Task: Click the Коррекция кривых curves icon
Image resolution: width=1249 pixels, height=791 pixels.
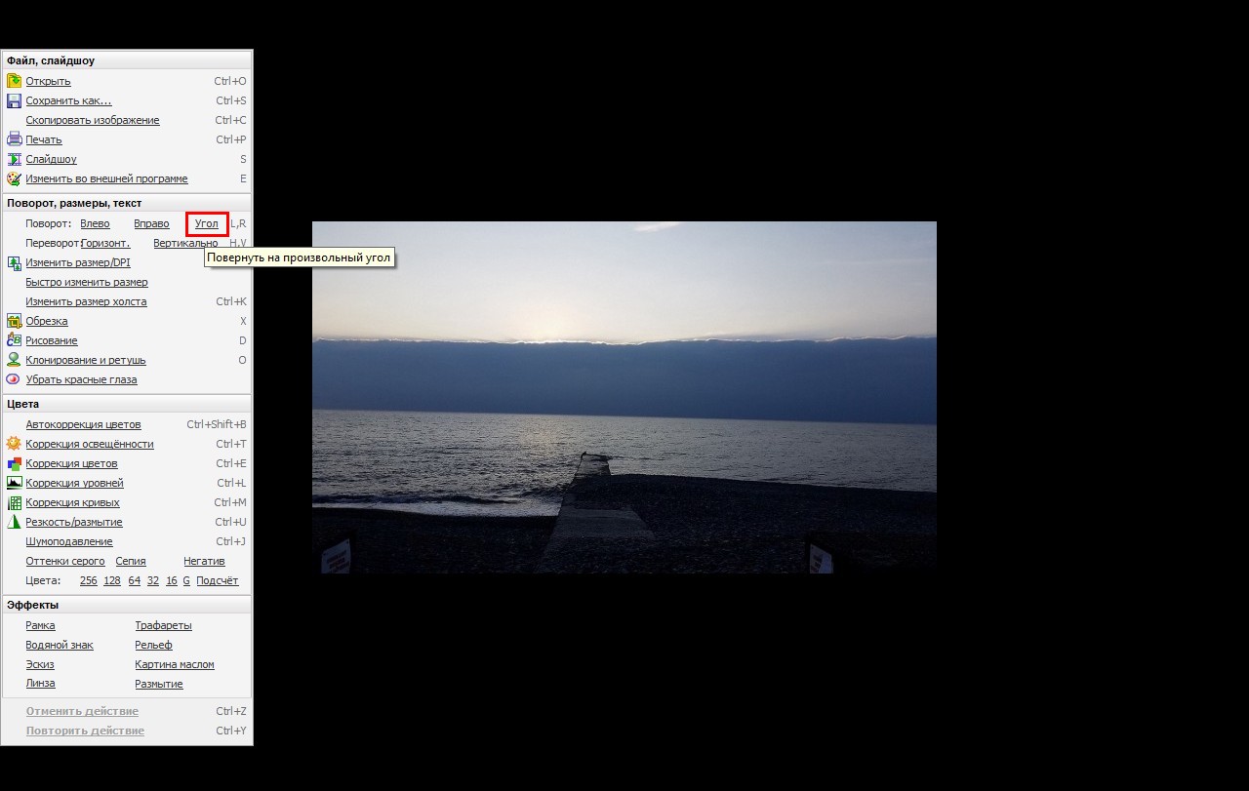Action: [14, 502]
